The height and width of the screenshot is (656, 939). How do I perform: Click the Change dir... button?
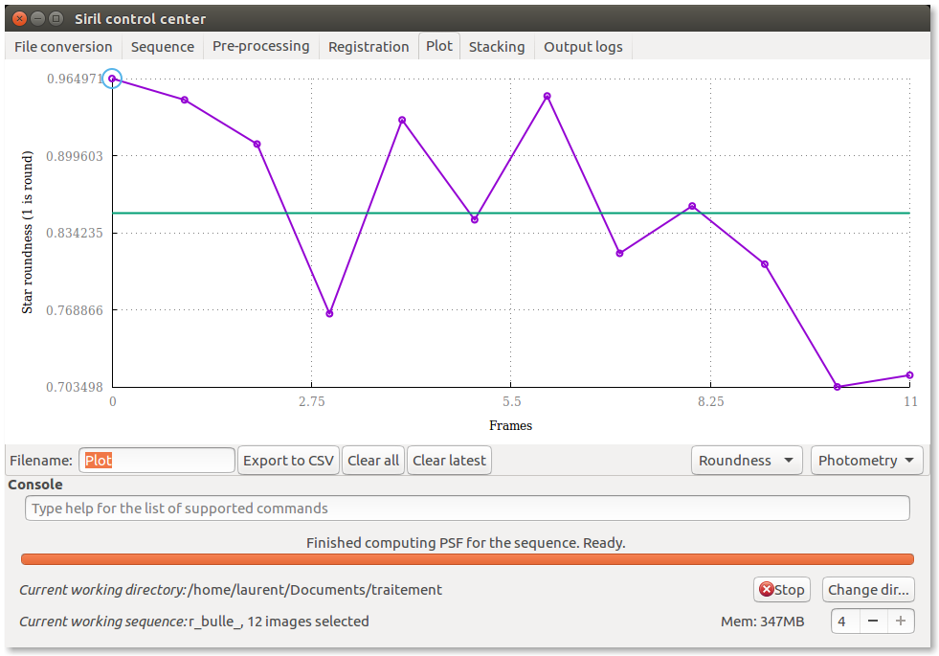click(x=868, y=590)
